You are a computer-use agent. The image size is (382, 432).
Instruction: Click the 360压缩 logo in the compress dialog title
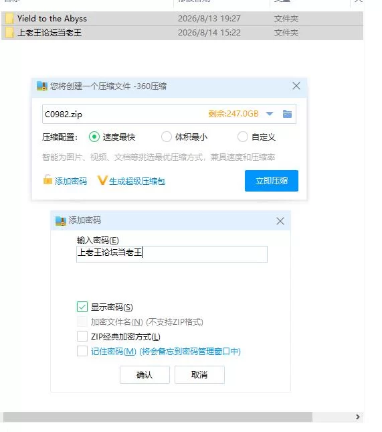tap(42, 86)
